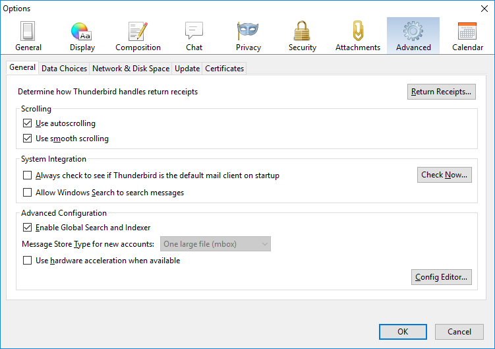Viewport: 495px width, 349px height.
Task: Cancel the Options dialog
Action: click(x=459, y=332)
